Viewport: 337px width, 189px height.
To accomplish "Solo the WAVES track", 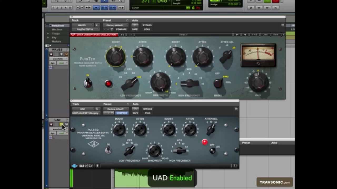I will (61, 54).
